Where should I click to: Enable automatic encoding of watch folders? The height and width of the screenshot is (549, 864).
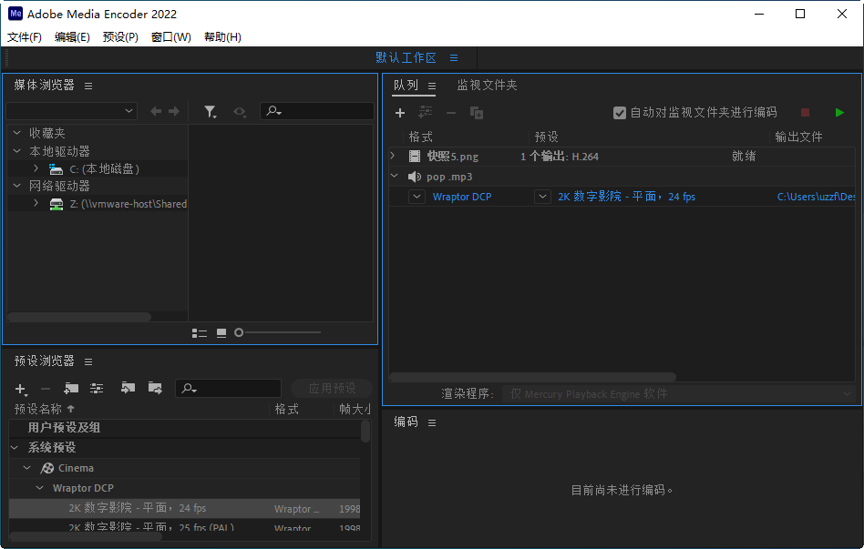coord(618,113)
